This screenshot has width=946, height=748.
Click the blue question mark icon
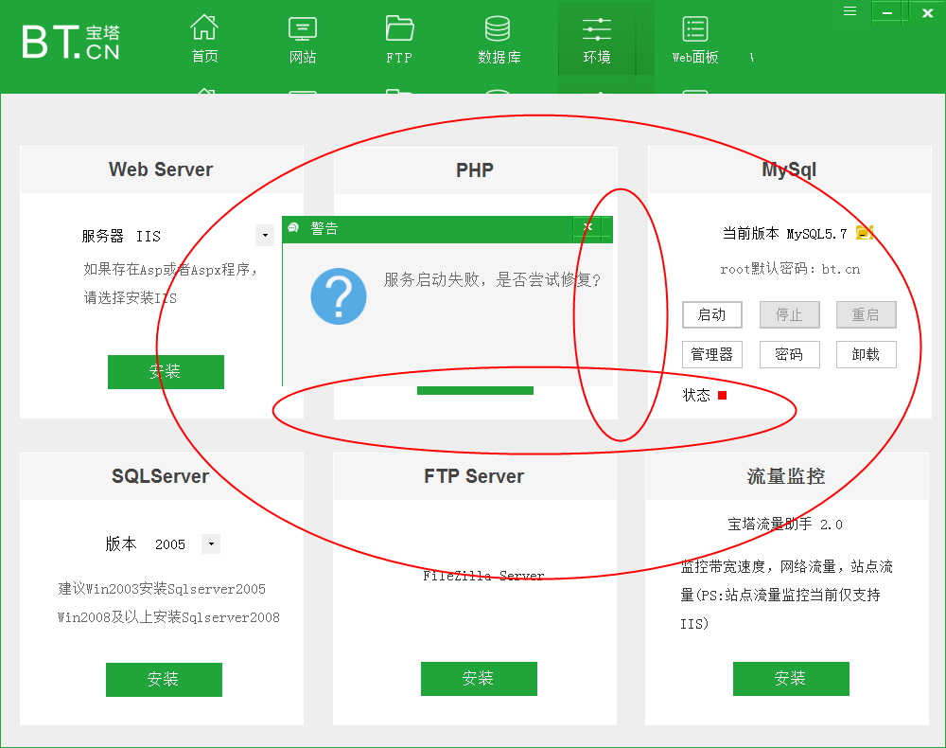(x=339, y=296)
